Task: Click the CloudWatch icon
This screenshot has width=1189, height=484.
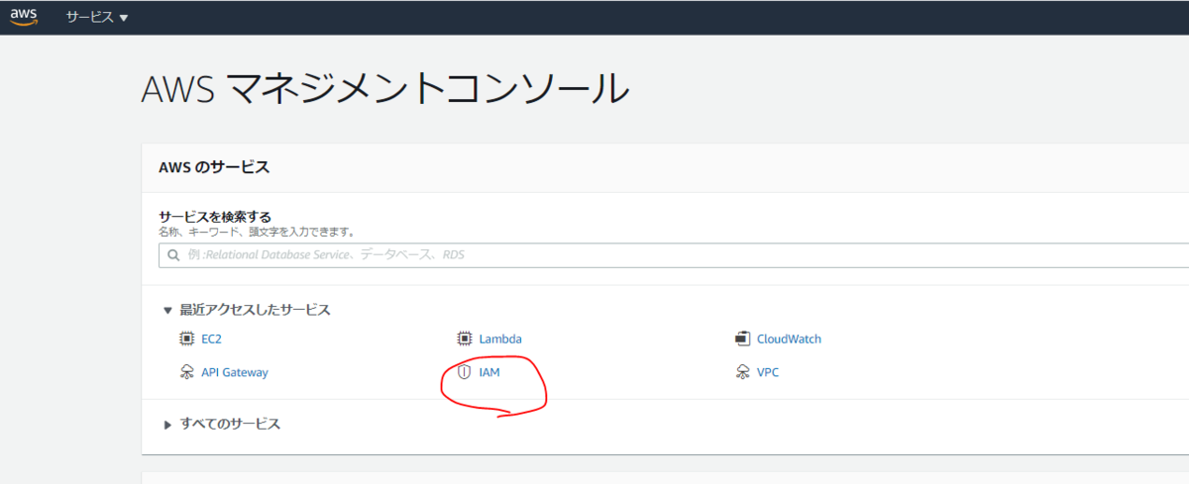Action: [742, 339]
